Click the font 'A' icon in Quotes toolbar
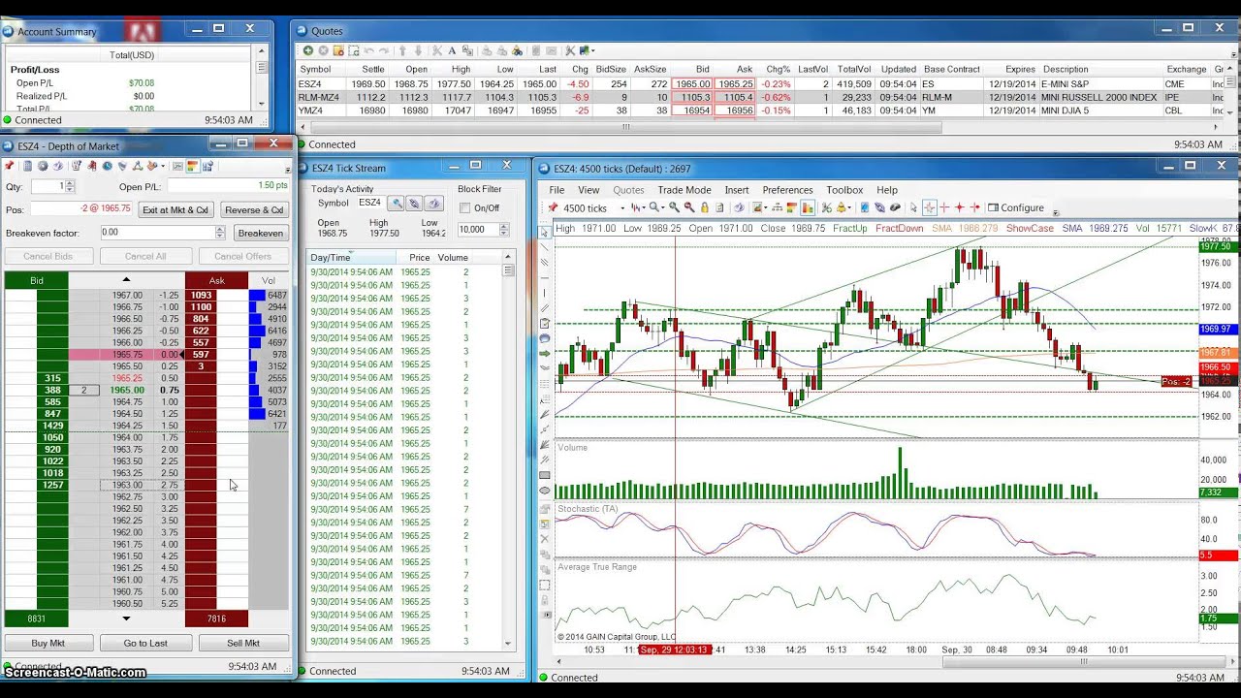The image size is (1241, 698). click(452, 50)
